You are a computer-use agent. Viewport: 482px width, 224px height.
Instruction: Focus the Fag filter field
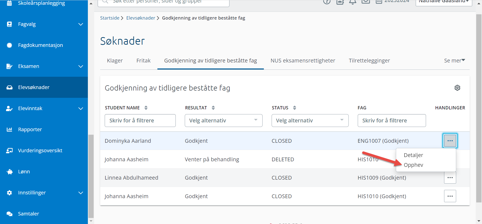click(x=392, y=120)
